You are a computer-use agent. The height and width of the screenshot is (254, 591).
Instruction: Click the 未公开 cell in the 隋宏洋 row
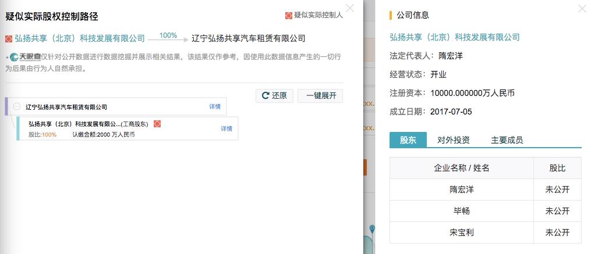(557, 189)
